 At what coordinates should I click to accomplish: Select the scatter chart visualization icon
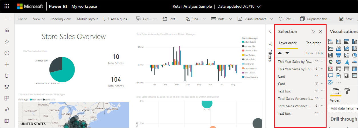(347, 55)
